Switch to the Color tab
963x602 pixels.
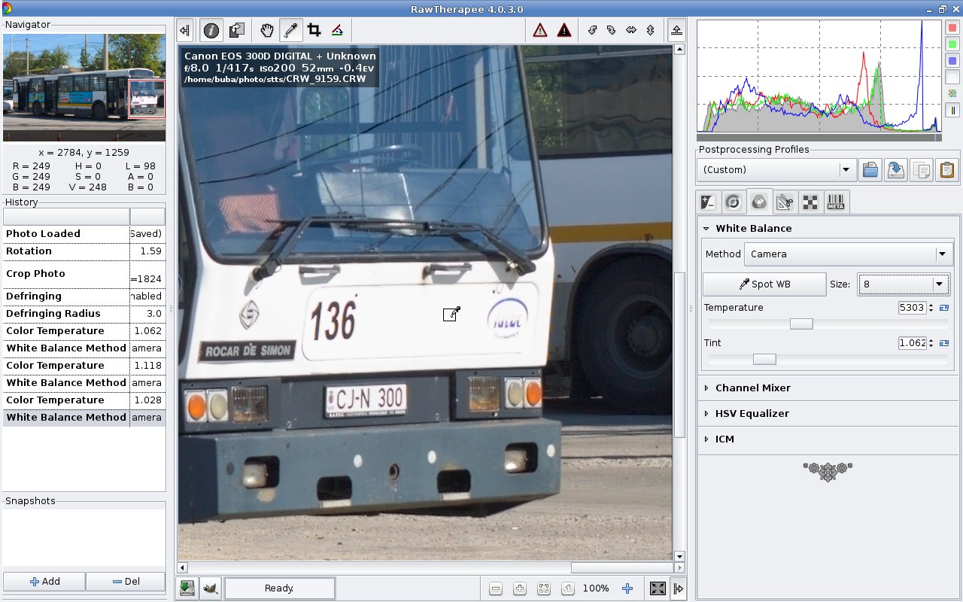point(759,202)
